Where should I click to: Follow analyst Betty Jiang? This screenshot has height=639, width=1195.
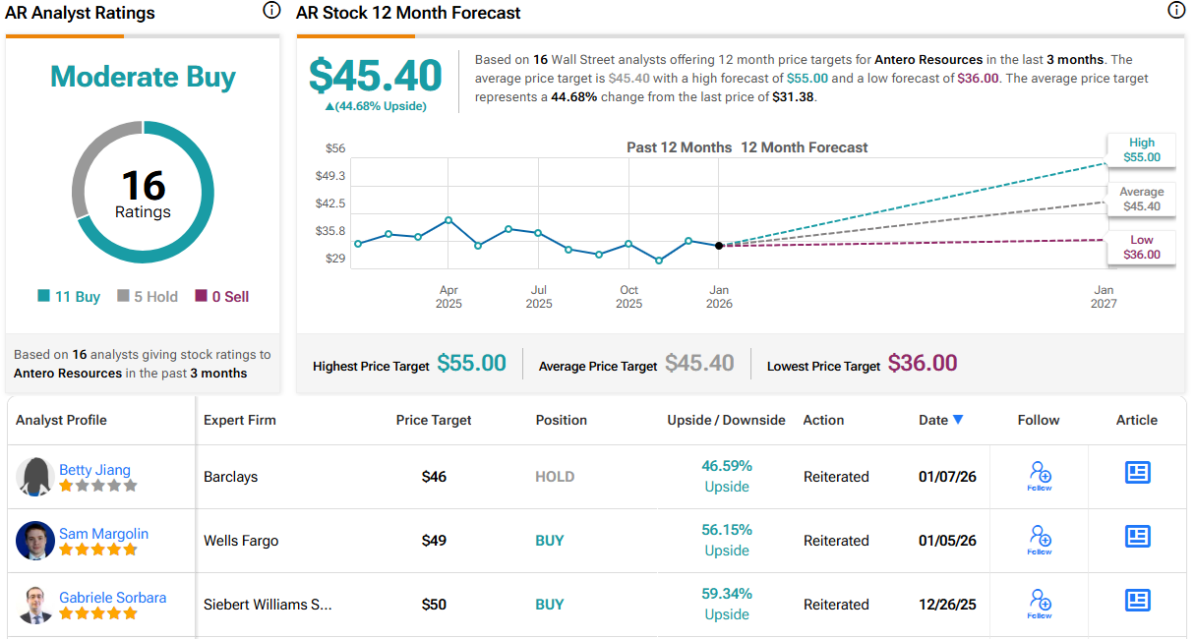pyautogui.click(x=1040, y=476)
